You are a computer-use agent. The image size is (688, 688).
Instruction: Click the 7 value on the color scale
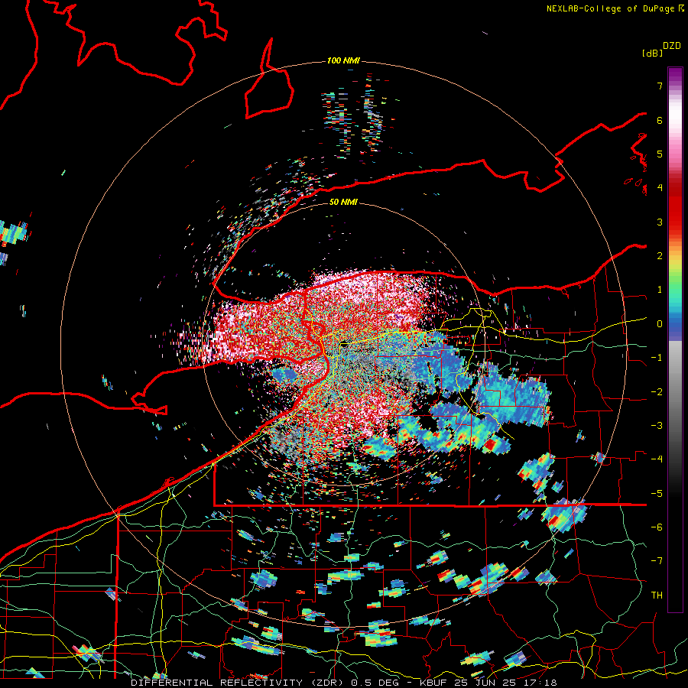pyautogui.click(x=660, y=86)
